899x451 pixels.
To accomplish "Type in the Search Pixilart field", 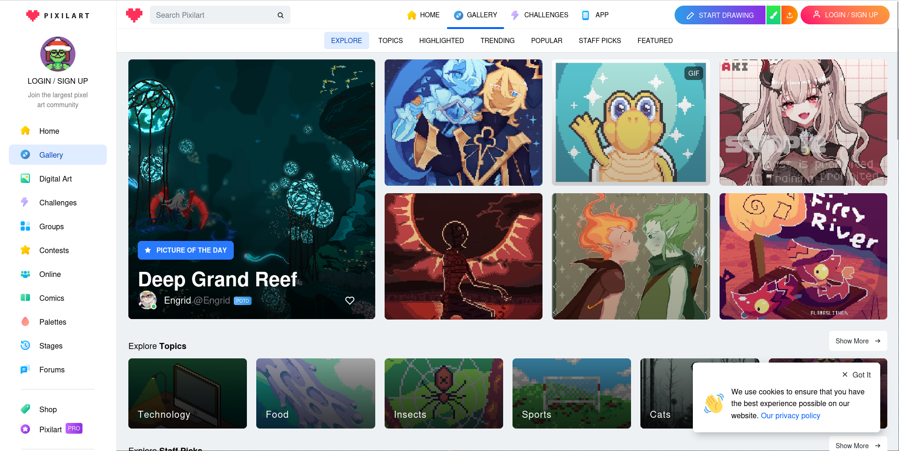I will click(x=213, y=15).
